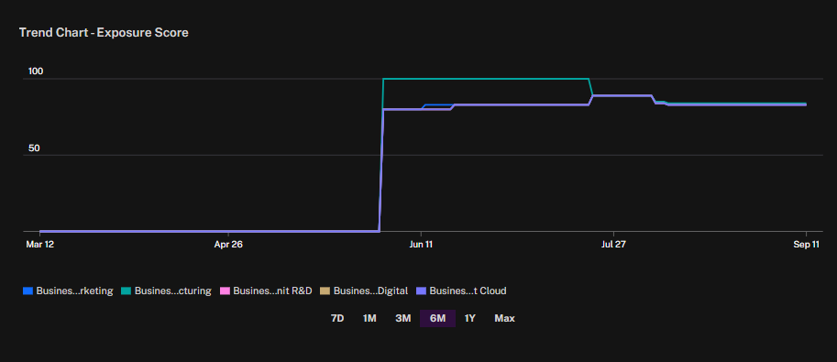Switch to the 3M time range
The image size is (837, 362).
pos(403,318)
